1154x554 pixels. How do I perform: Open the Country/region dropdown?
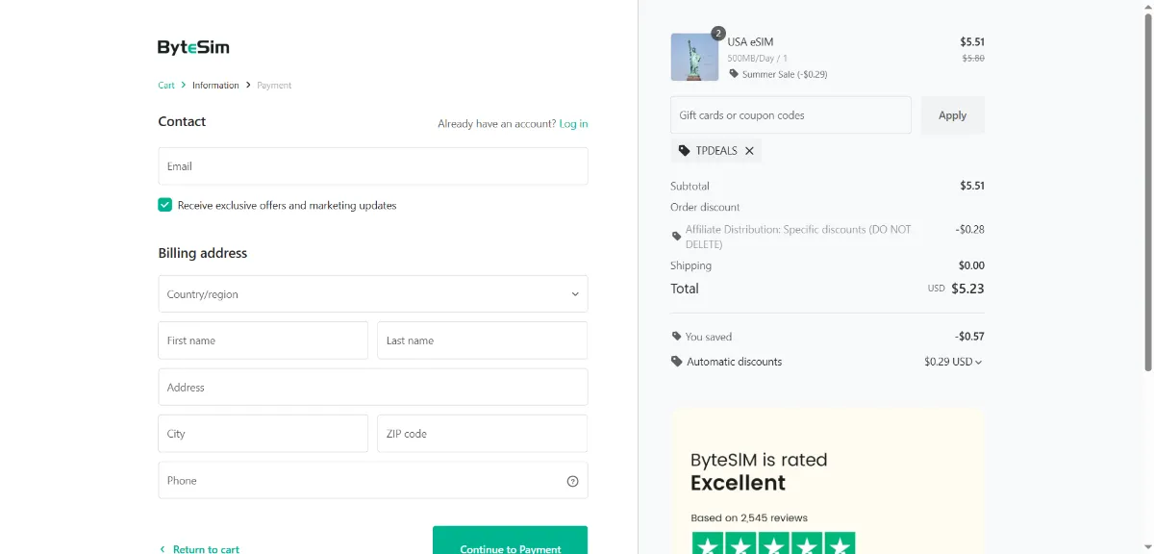tap(373, 294)
